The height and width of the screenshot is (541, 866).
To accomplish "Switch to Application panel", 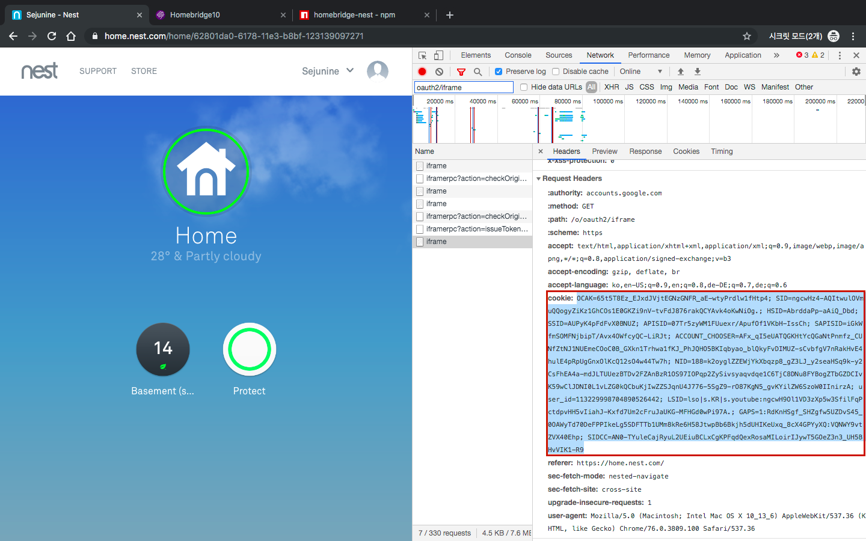I will click(743, 55).
